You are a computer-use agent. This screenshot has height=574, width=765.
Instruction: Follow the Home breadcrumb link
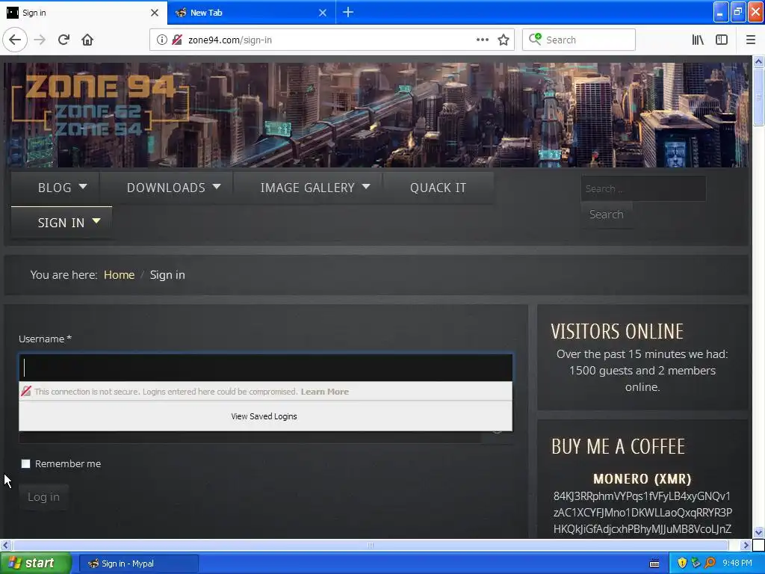coord(119,275)
